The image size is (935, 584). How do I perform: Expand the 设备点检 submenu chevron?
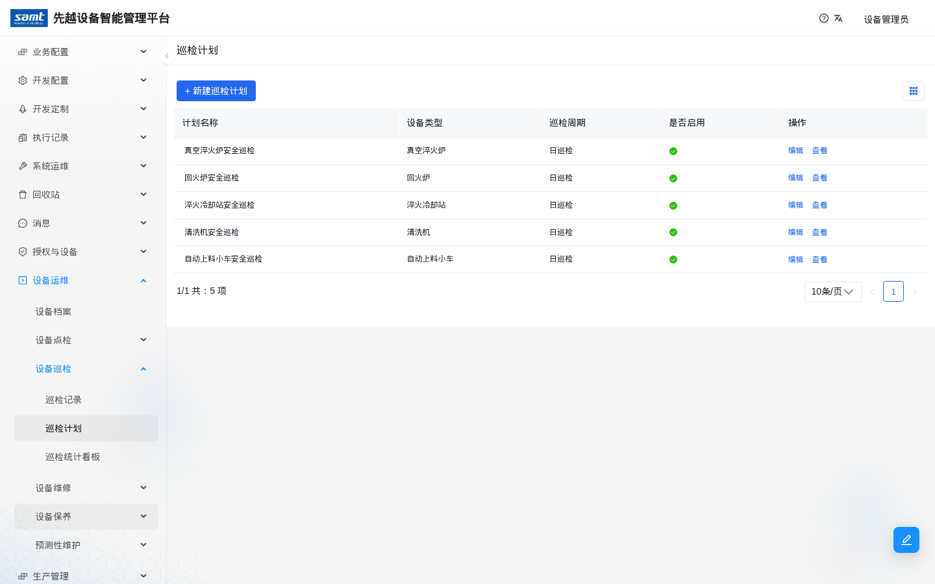point(143,340)
